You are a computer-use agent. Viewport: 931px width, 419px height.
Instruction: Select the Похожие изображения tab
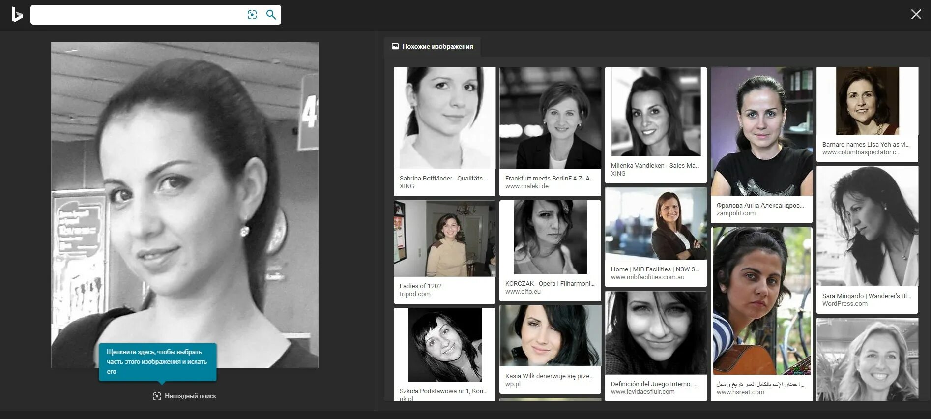tap(433, 46)
